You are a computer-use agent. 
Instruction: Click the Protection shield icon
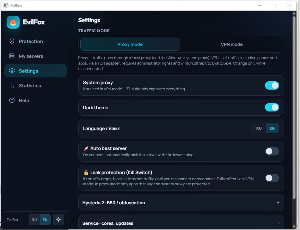tap(12, 41)
